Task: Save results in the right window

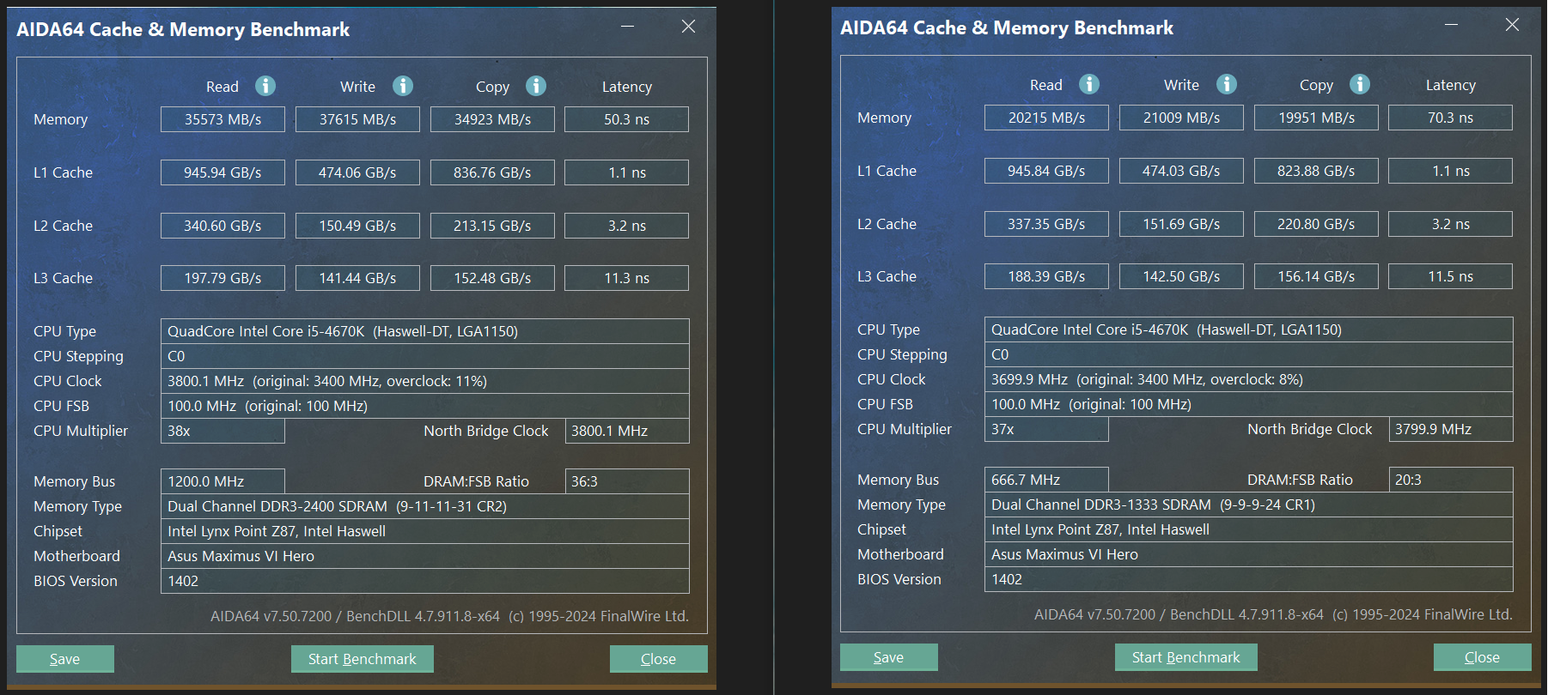Action: click(x=889, y=657)
